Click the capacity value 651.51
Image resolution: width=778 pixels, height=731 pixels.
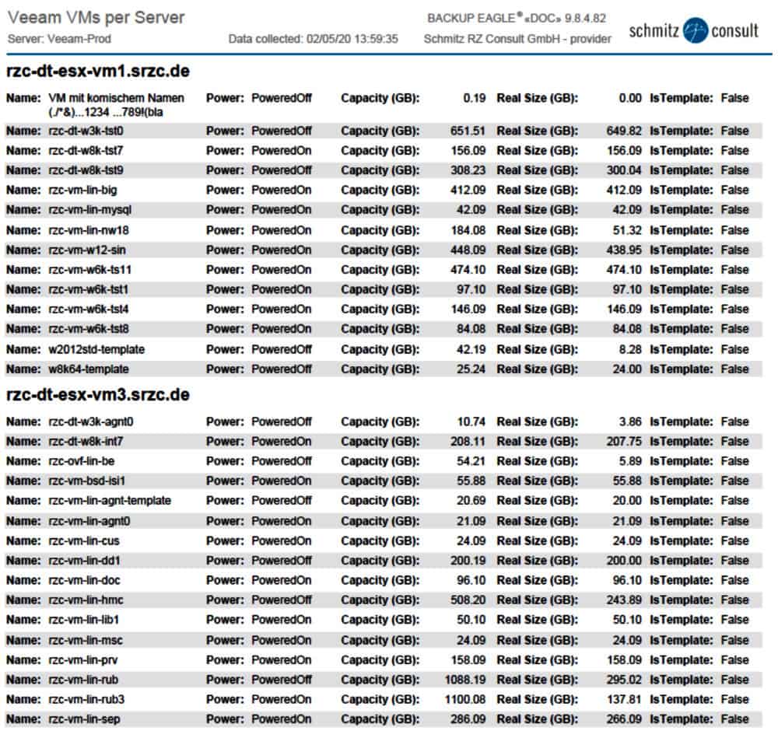coord(468,131)
